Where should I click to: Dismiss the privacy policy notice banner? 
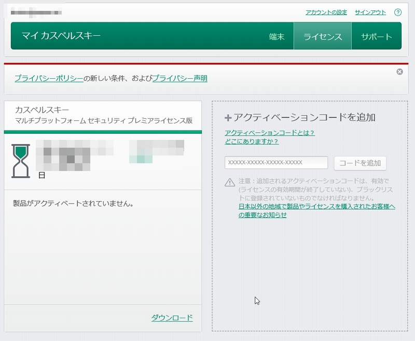pos(399,72)
